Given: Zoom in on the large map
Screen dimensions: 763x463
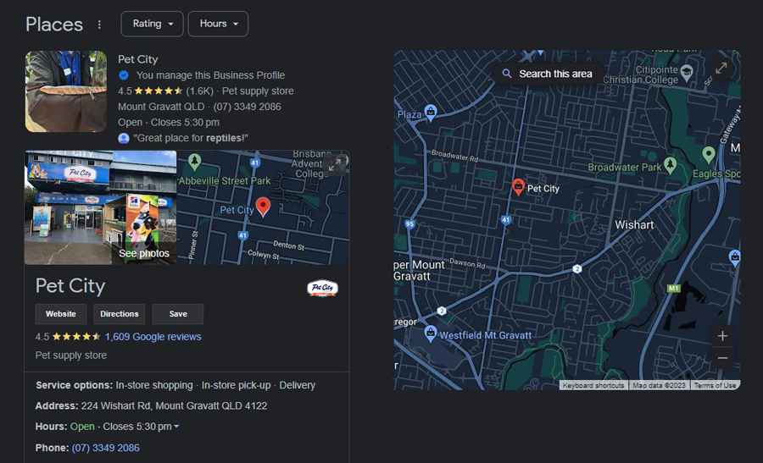Looking at the screenshot, I should [x=722, y=336].
